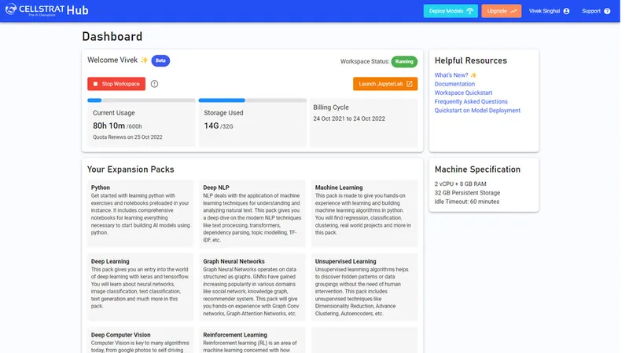Click the 'Your Expansion Packs' heading
This screenshot has width=629, height=353.
point(131,169)
